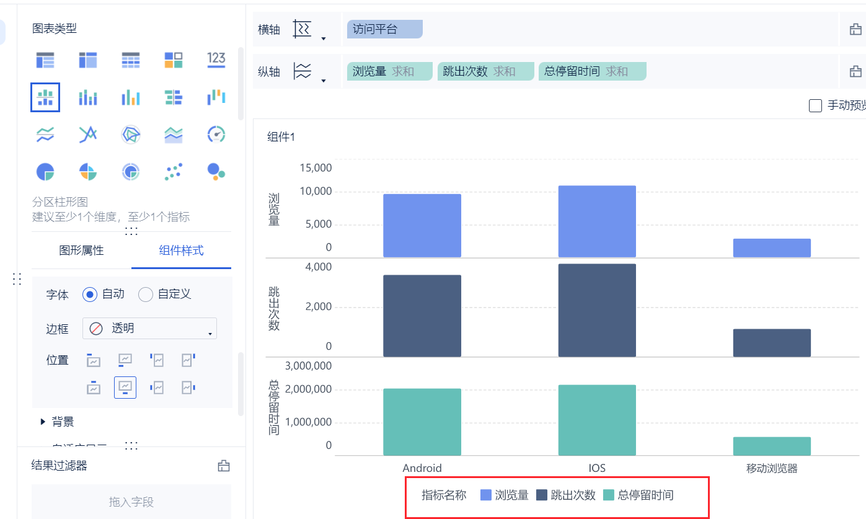
Task: Select the cross table chart type
Action: coord(88,60)
